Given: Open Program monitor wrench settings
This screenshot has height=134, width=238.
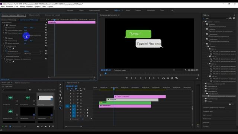Looking at the screenshot, I should (x=186, y=70).
